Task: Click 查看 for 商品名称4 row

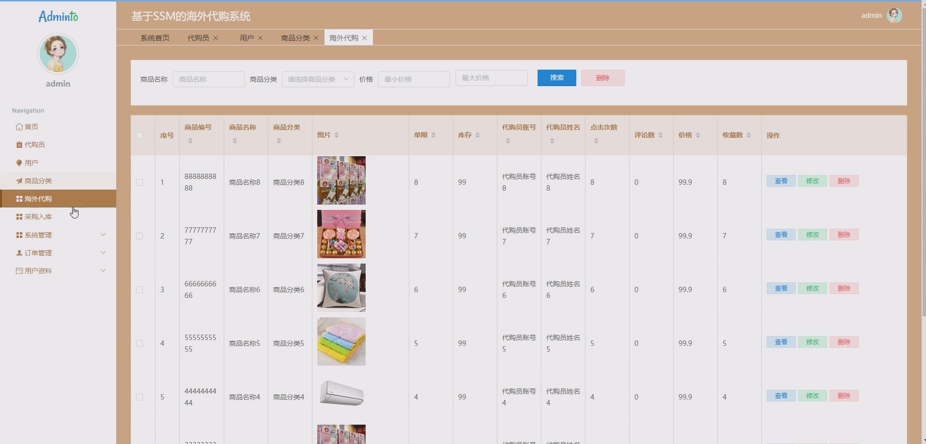Action: (781, 396)
